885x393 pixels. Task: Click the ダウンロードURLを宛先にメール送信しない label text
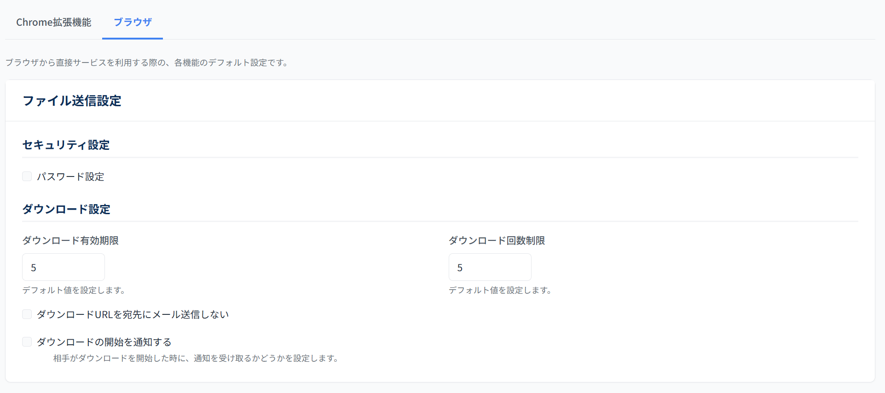click(133, 315)
